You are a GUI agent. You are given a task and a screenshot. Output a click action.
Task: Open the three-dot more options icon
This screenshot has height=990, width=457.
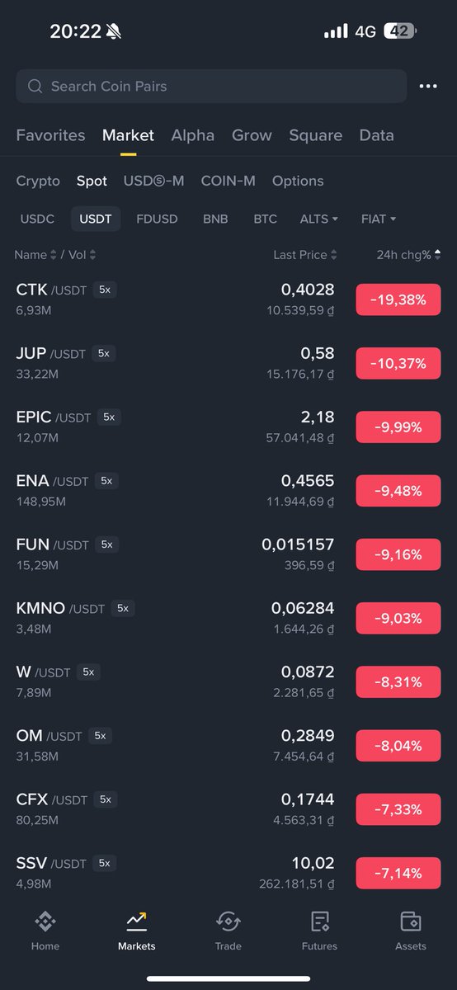(x=428, y=86)
